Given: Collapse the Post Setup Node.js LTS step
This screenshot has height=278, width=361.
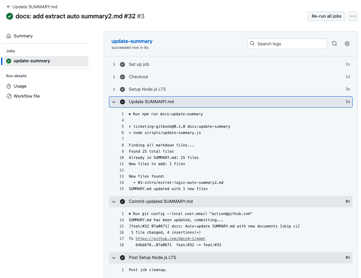Looking at the screenshot, I should [114, 258].
